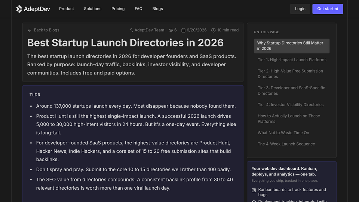Open the Product menu
This screenshot has width=359, height=202.
tap(67, 9)
